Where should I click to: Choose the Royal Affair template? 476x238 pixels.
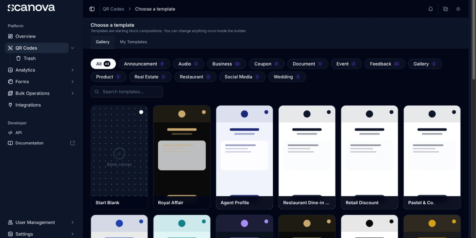(x=182, y=157)
